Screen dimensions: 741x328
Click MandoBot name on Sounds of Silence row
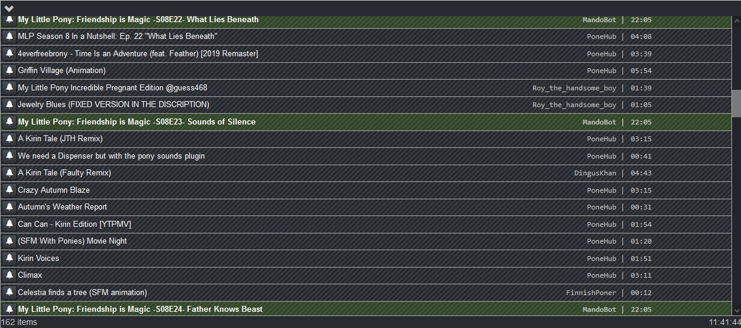[x=599, y=122]
